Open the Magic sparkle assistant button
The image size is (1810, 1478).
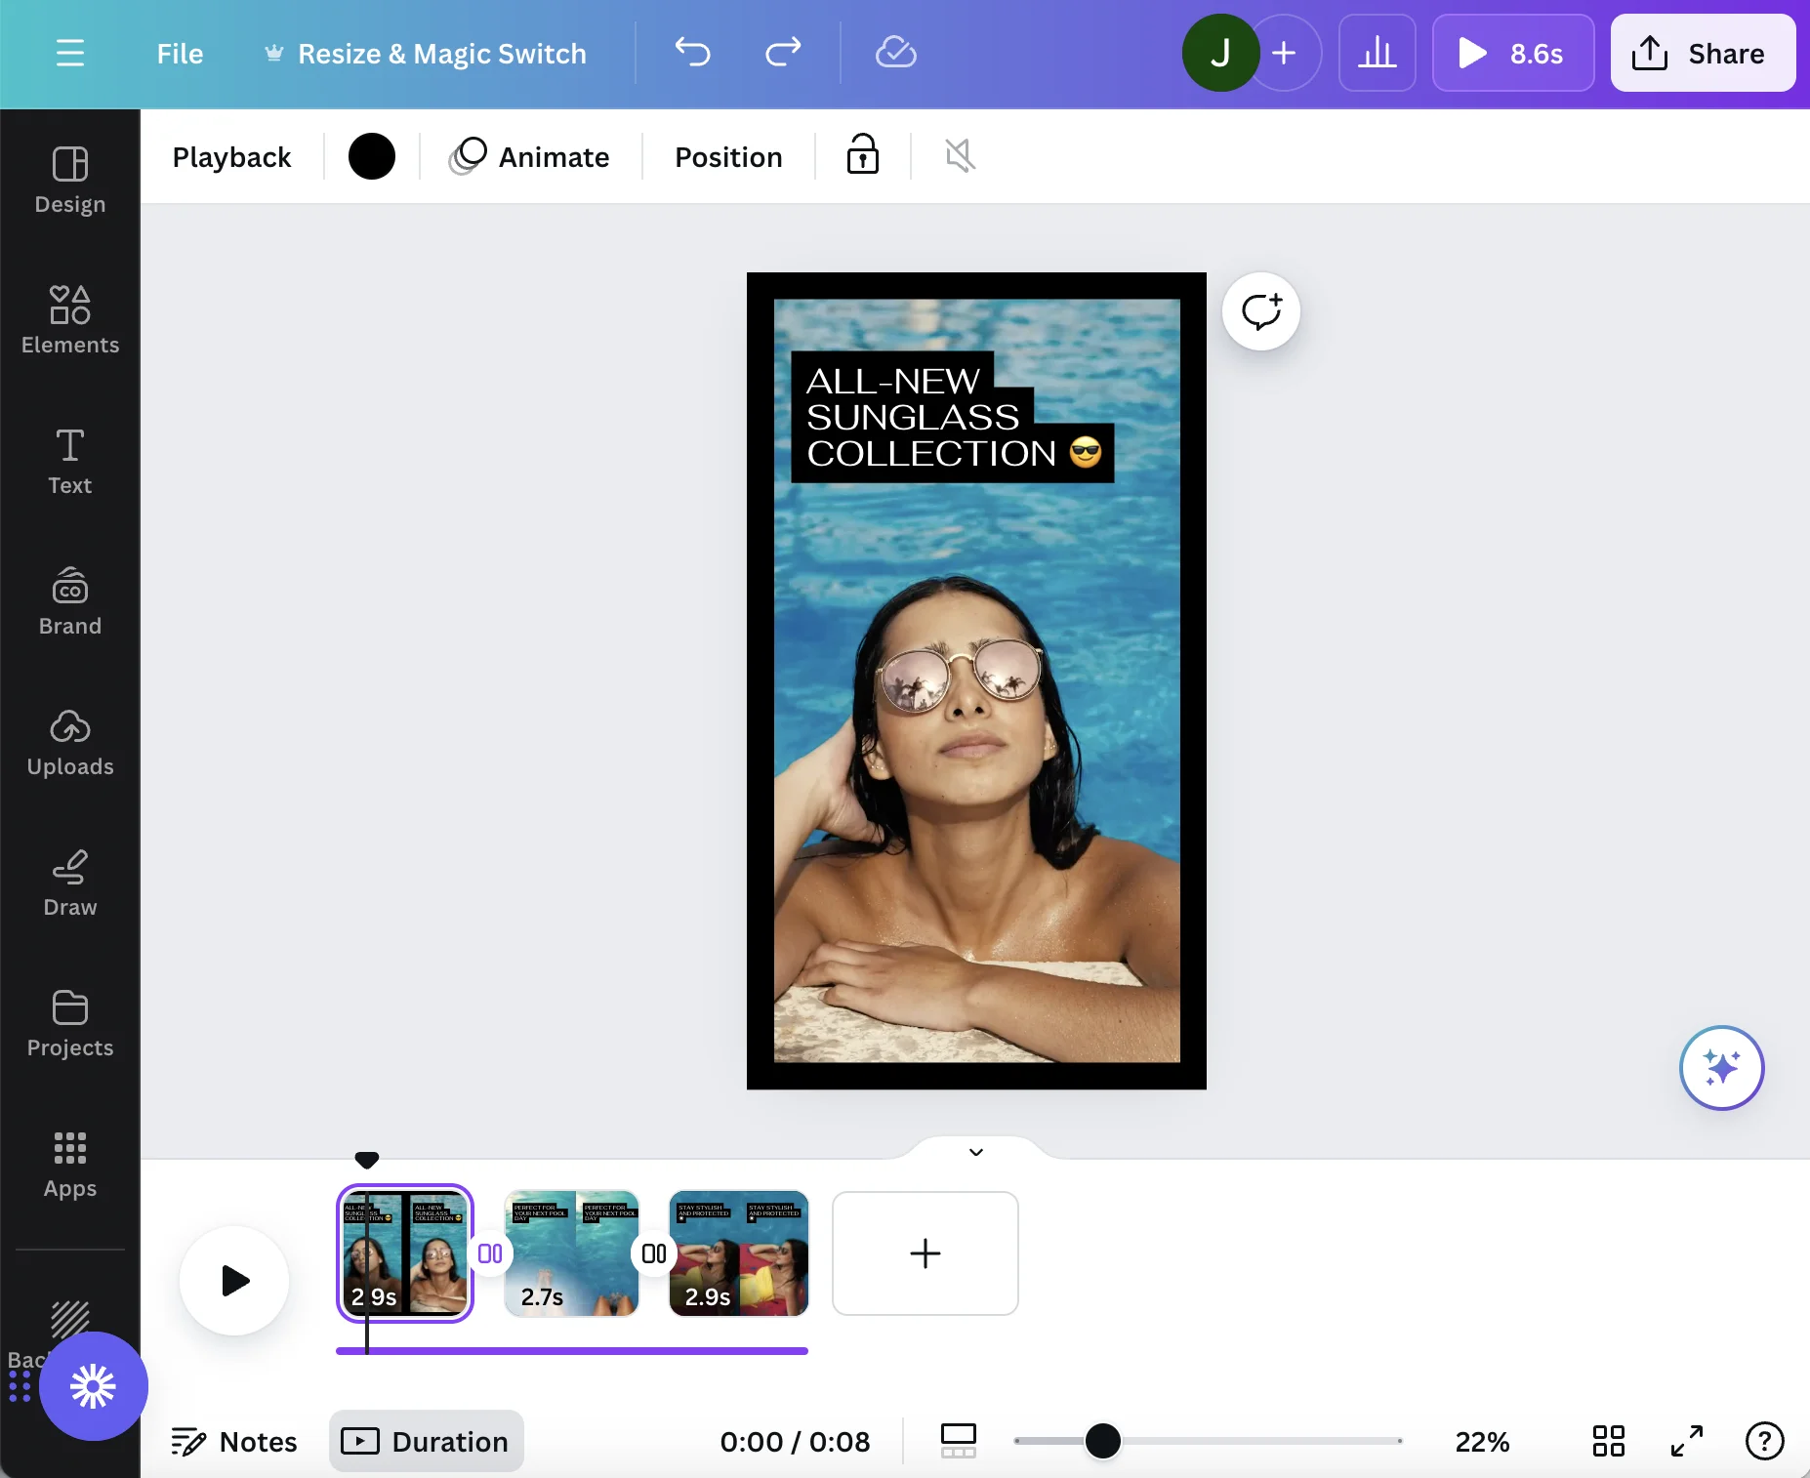pos(1722,1067)
